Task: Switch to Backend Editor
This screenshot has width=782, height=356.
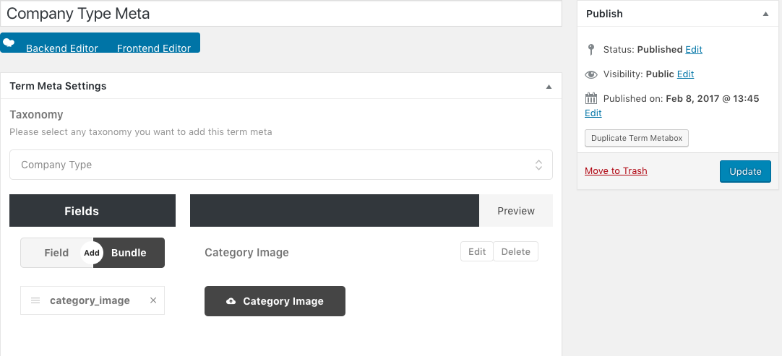Action: (x=62, y=48)
